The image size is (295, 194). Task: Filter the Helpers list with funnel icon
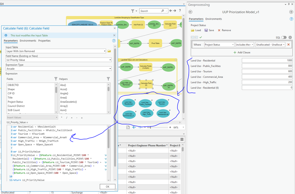tap(108, 79)
